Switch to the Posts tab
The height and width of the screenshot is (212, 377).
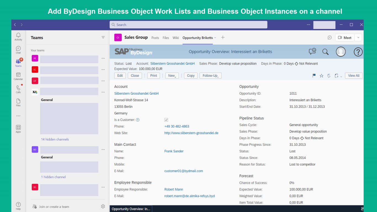[x=155, y=38]
